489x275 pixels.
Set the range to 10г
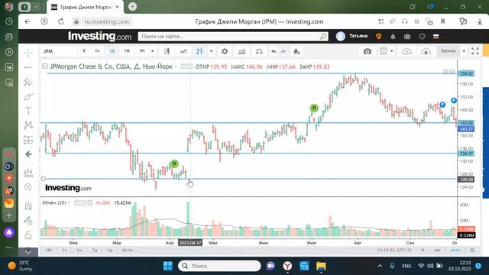pyautogui.click(x=49, y=250)
